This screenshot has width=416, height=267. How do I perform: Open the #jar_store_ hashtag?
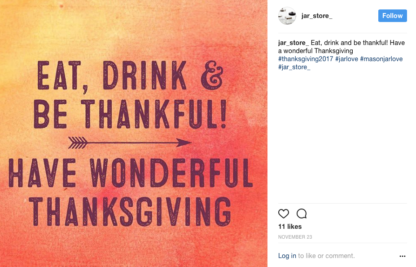click(x=294, y=67)
